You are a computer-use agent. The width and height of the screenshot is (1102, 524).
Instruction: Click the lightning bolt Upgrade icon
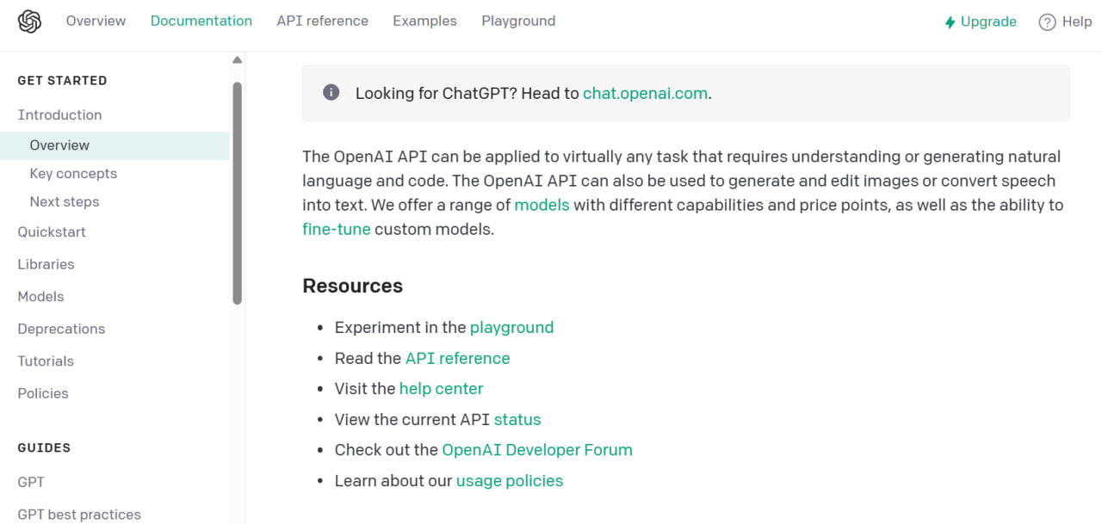point(950,22)
